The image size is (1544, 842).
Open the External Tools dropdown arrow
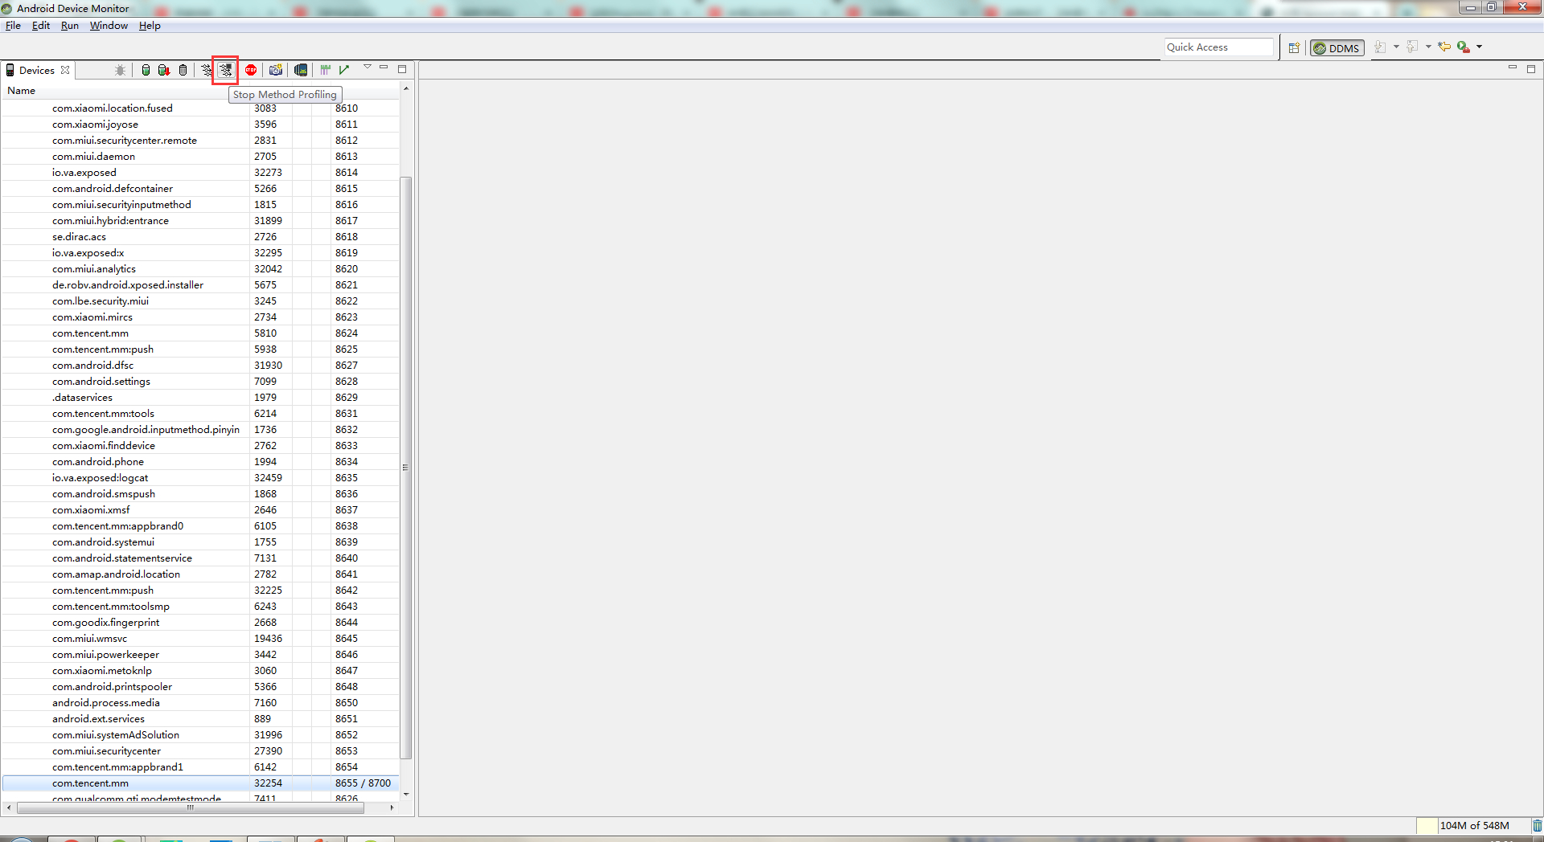1479,47
